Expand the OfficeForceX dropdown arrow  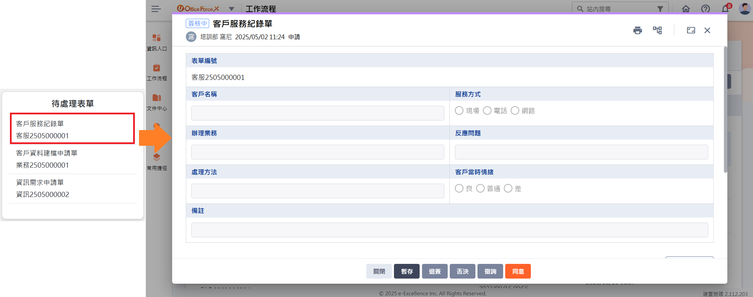(x=231, y=9)
